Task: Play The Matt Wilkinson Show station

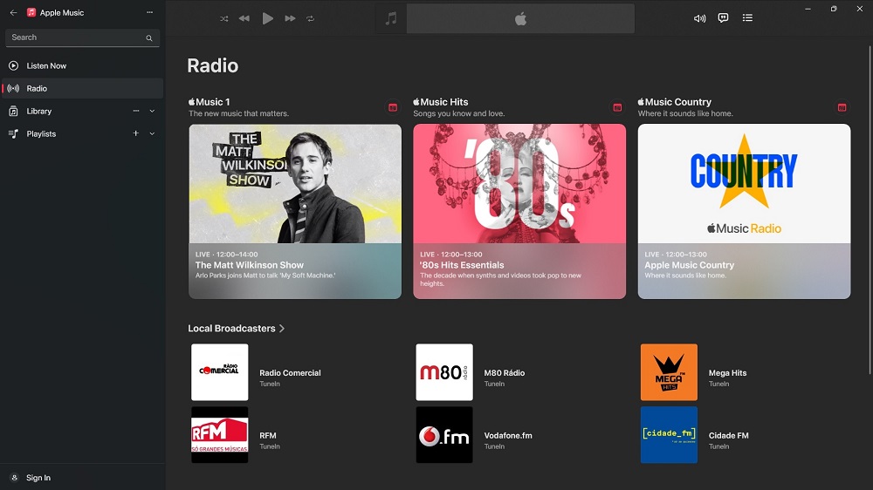Action: pyautogui.click(x=295, y=211)
